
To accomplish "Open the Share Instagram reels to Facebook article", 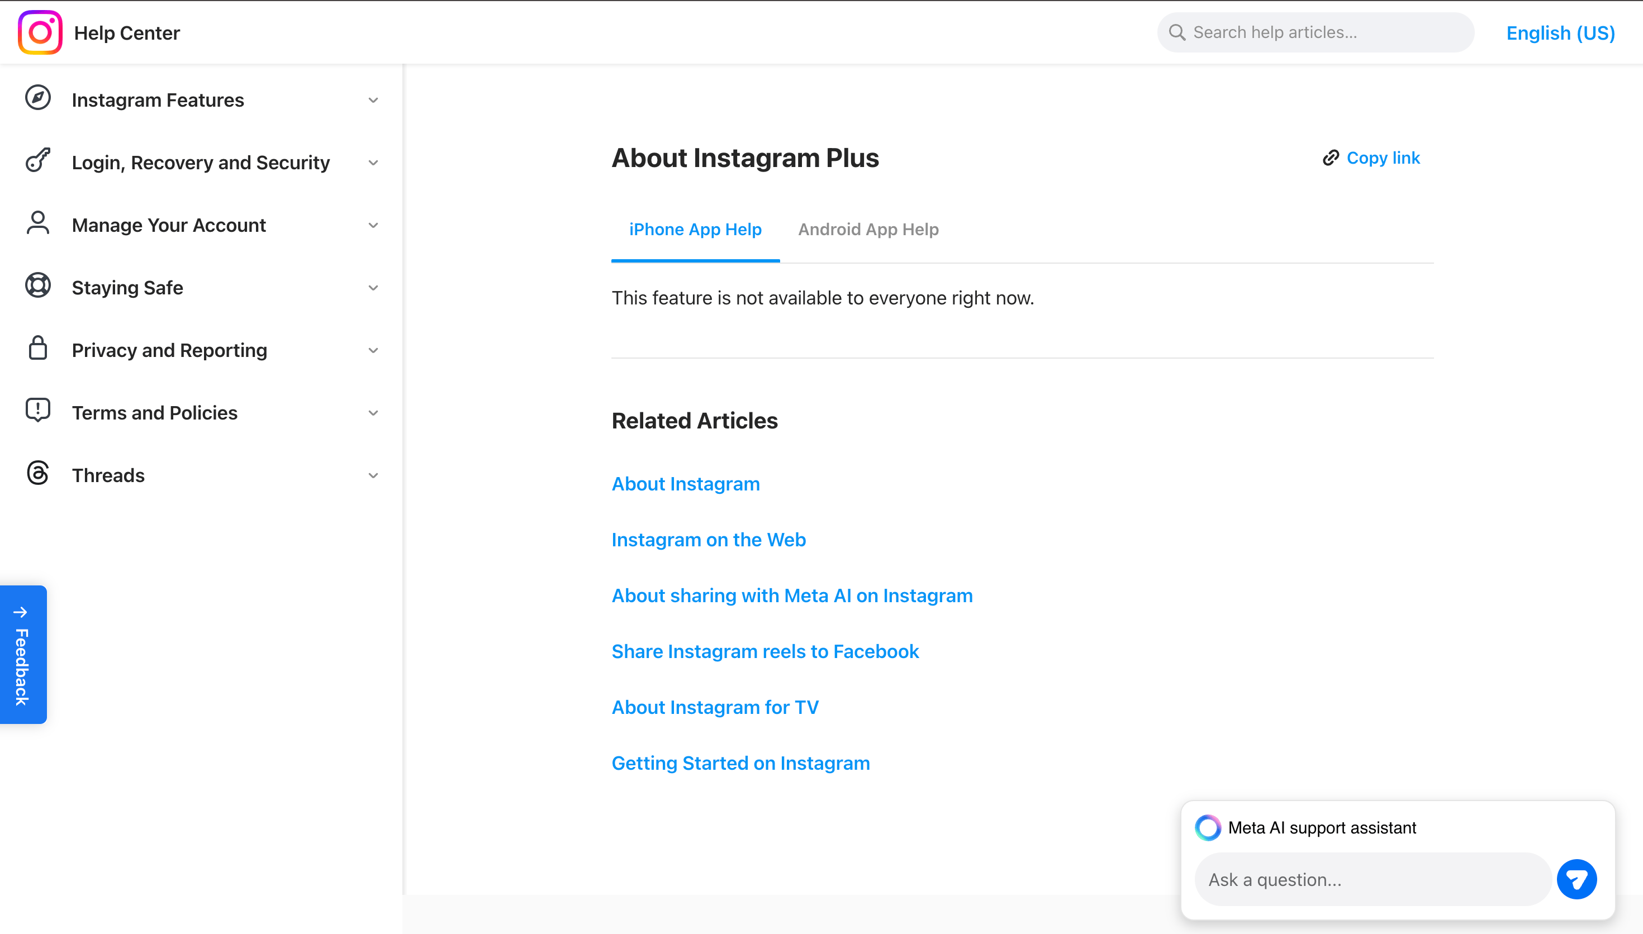I will click(764, 651).
